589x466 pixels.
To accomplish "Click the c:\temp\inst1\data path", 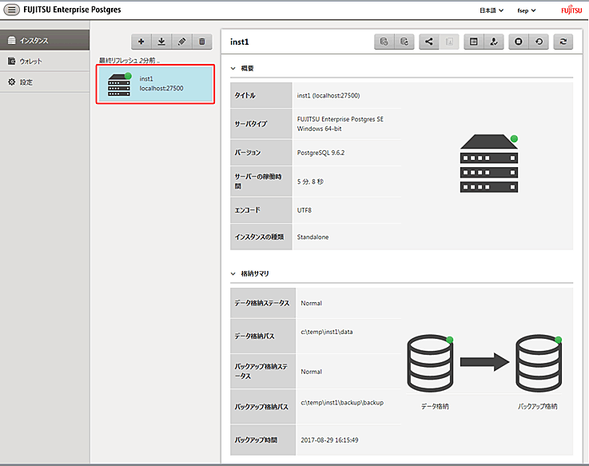I will tap(327, 332).
